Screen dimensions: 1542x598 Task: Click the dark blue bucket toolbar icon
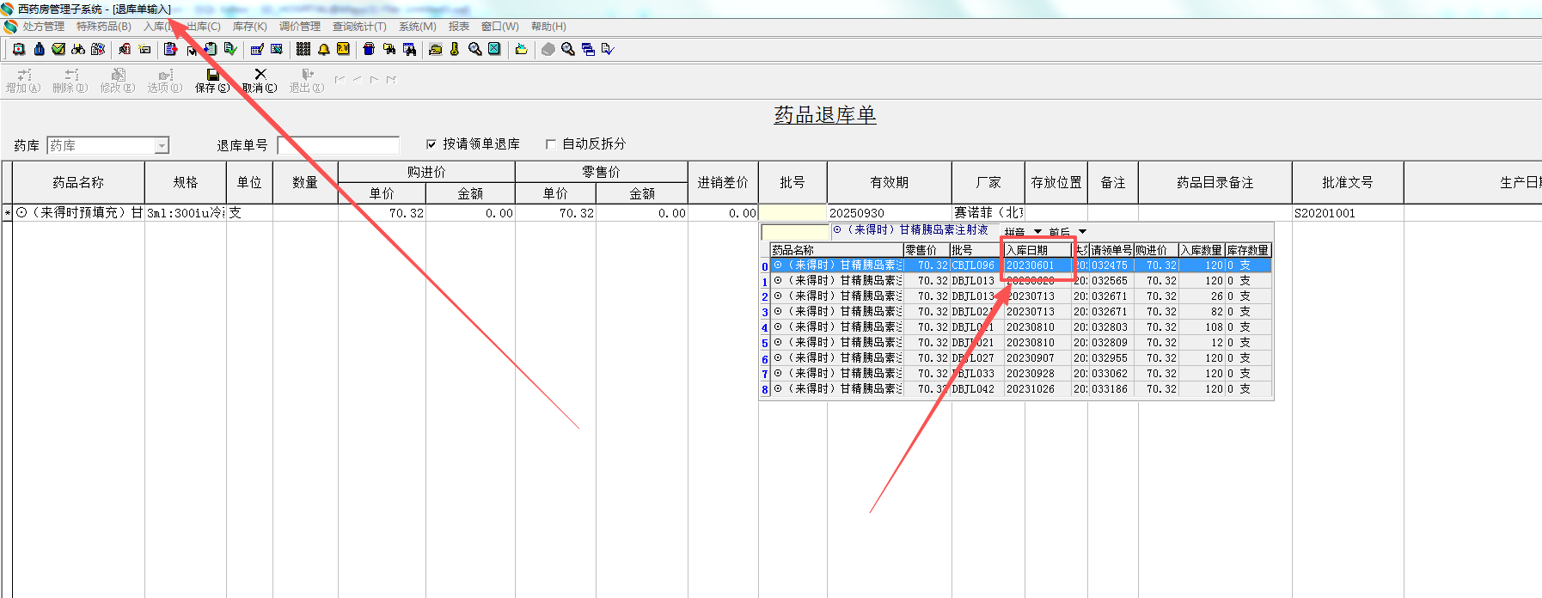pos(369,49)
